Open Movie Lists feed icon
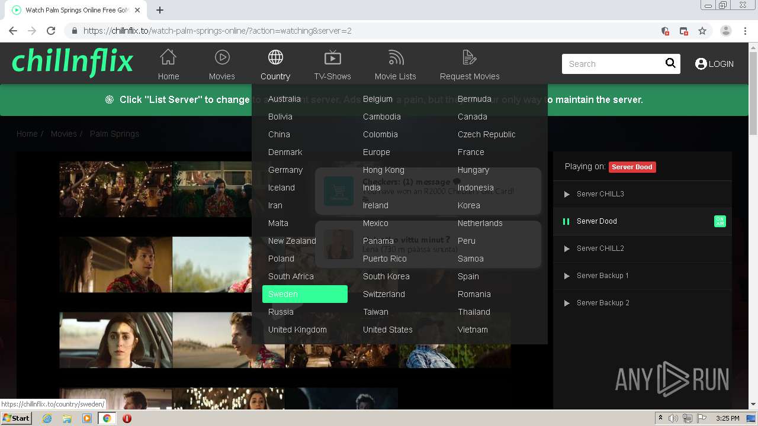 (396, 57)
